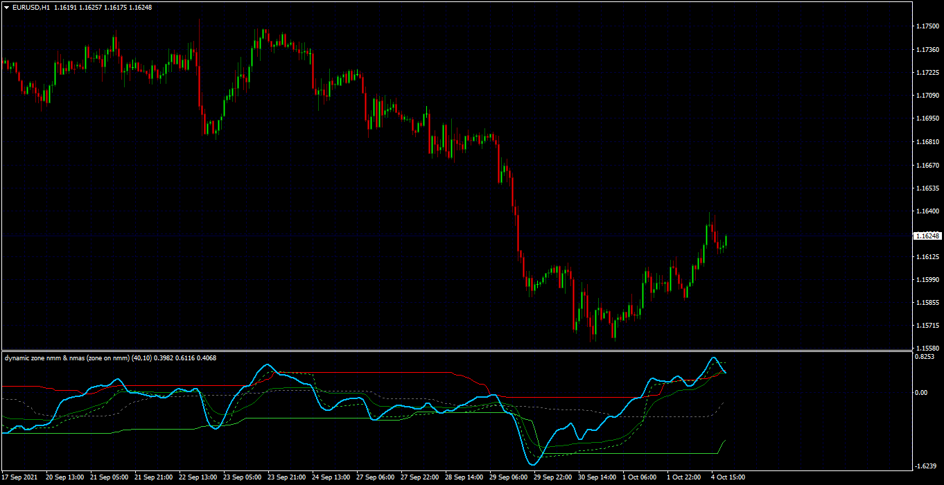Click the 1.17500 level on price scale

pyautogui.click(x=927, y=26)
